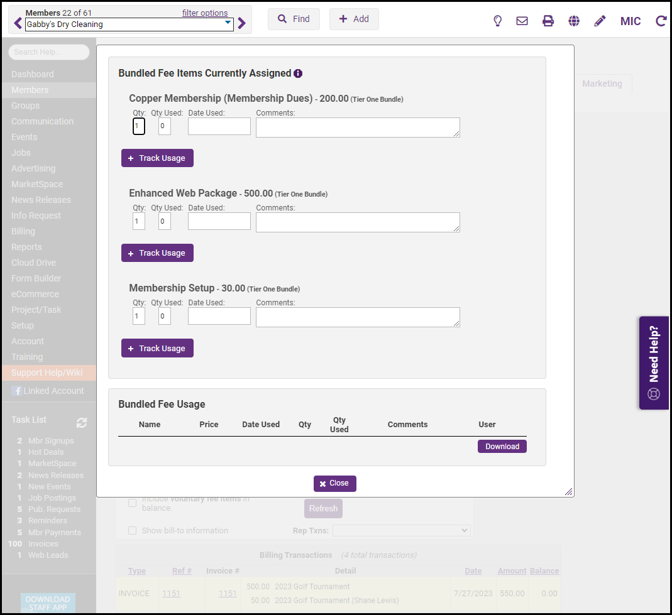The image size is (672, 615).
Task: Click the pencil edit icon
Action: click(x=600, y=21)
